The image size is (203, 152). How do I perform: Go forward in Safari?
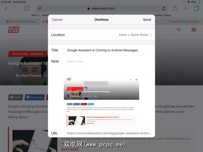pyautogui.click(x=16, y=9)
